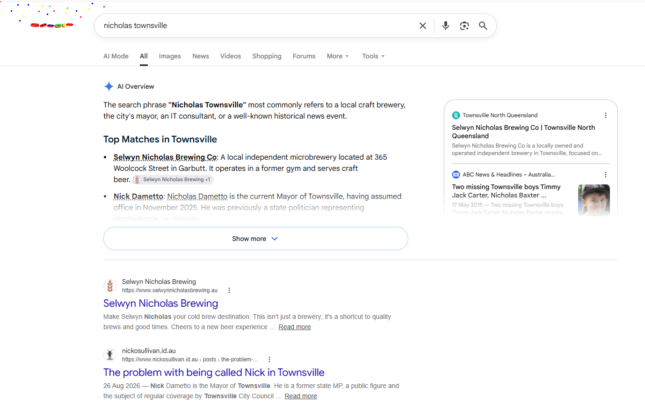Open Selwyn Nicholas Brewing Co Townsville North Queensland card
The height and width of the screenshot is (409, 645).
[x=523, y=132]
